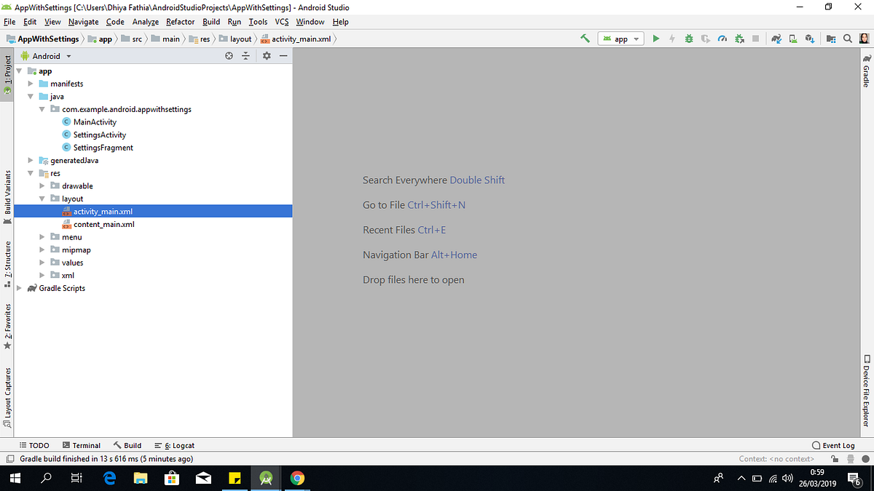874x491 pixels.
Task: Open the Tools menu
Action: click(258, 22)
